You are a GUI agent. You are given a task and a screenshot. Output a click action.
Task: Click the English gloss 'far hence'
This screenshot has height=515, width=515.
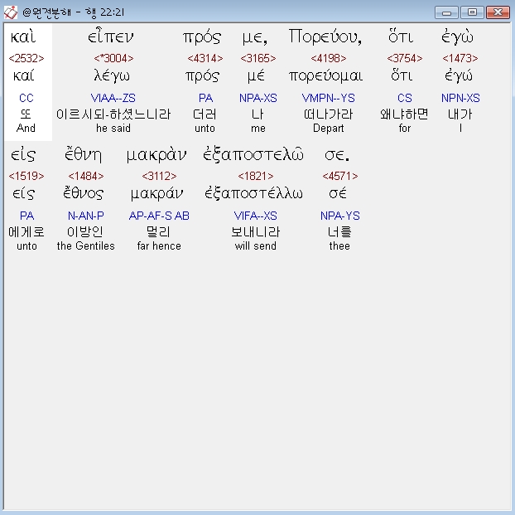pos(159,246)
